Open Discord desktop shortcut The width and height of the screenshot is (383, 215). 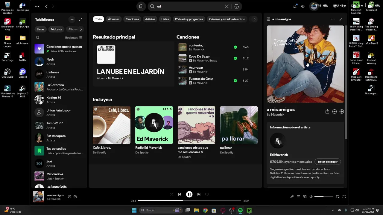click(x=22, y=73)
